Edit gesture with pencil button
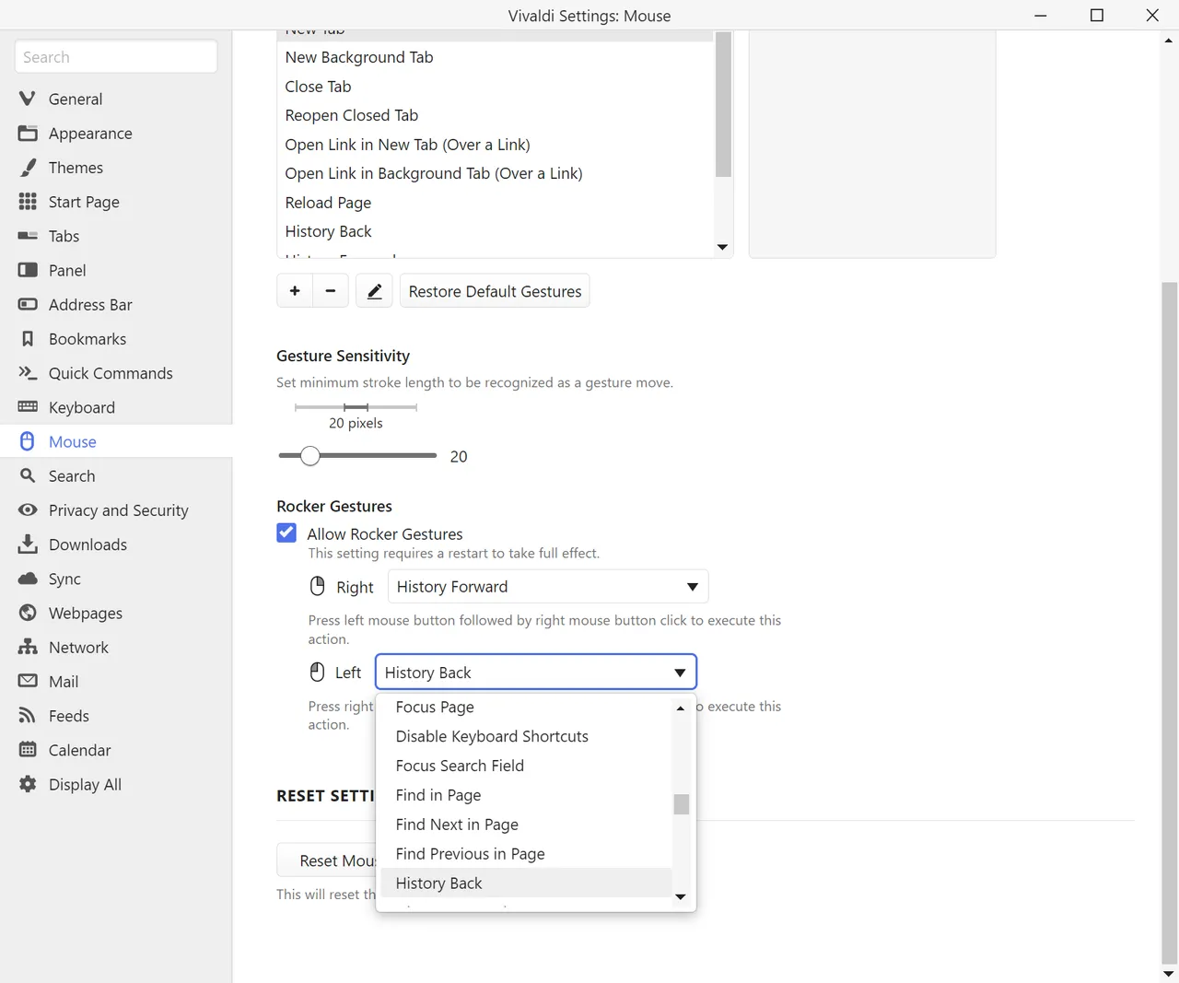The image size is (1179, 983). [x=374, y=291]
